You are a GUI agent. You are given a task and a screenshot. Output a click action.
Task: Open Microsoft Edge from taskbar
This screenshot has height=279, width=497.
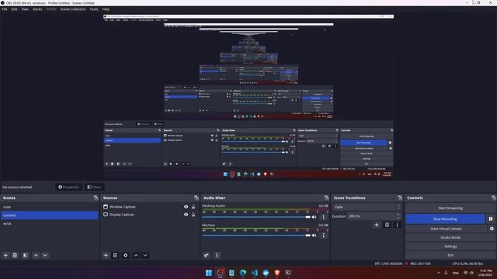(243, 273)
